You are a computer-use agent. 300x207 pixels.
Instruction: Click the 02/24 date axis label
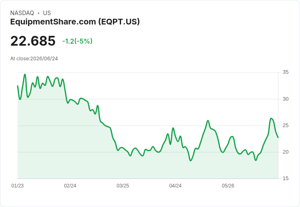click(x=70, y=186)
